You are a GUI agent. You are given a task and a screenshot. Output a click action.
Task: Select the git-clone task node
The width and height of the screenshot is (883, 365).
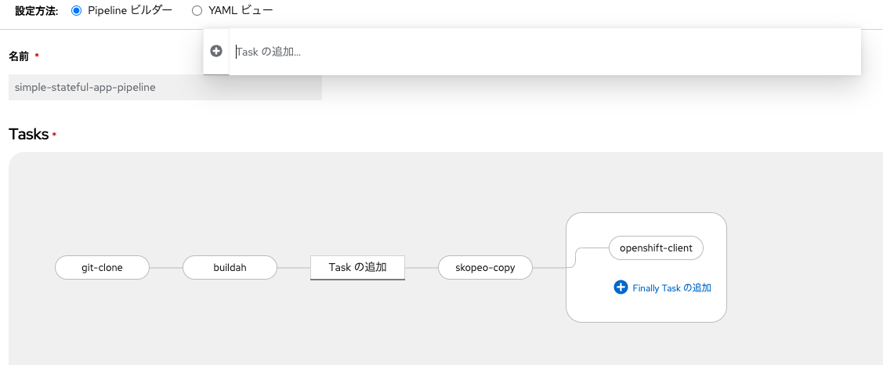pos(102,268)
